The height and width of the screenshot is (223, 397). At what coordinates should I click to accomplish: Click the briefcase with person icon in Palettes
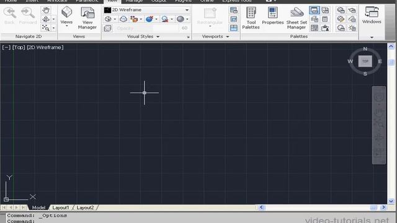click(325, 28)
